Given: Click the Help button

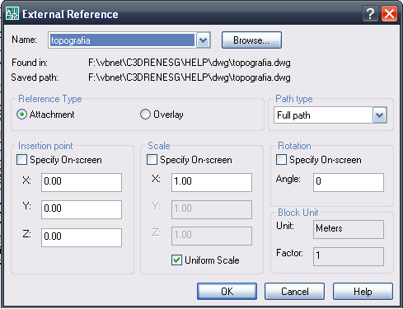Looking at the screenshot, I should tap(363, 292).
